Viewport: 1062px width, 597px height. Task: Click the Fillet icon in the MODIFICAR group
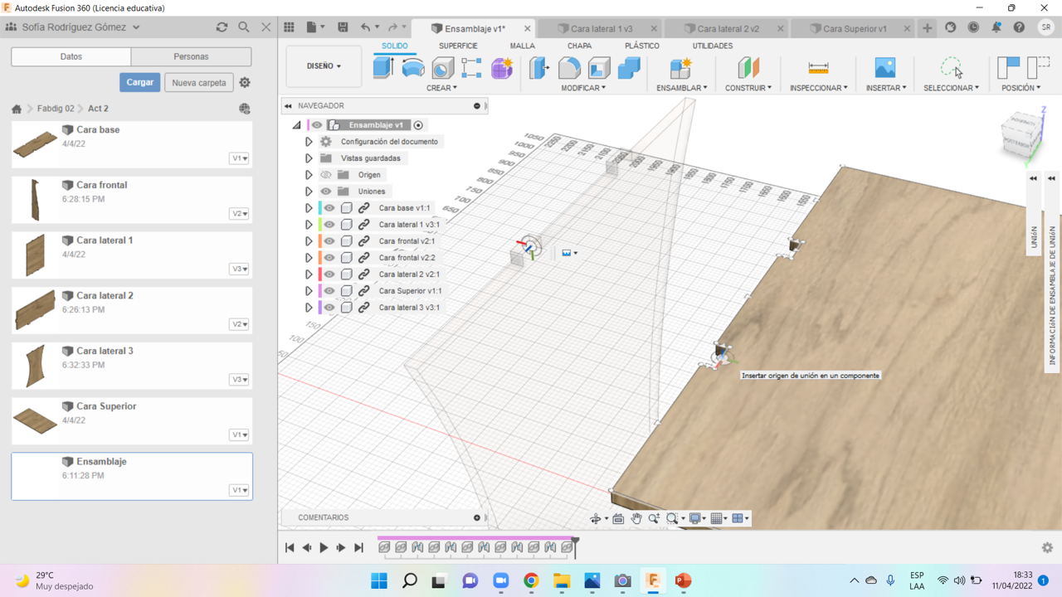[569, 68]
